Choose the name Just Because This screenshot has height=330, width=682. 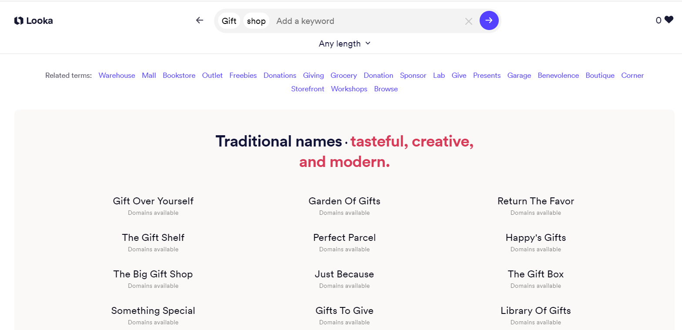344,274
